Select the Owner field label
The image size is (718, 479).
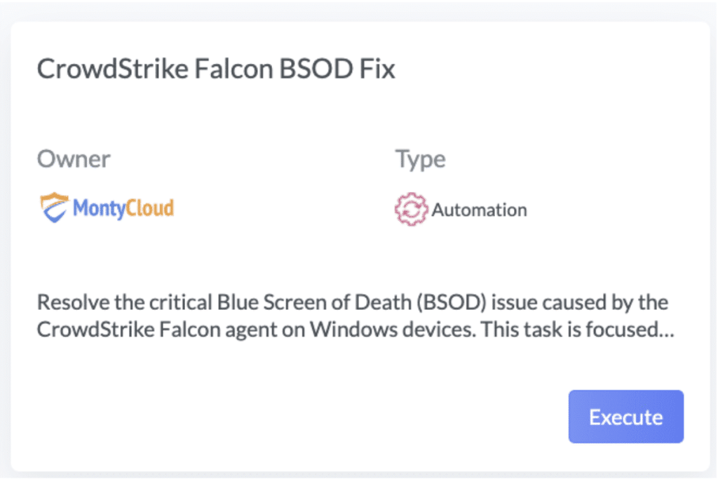click(74, 158)
